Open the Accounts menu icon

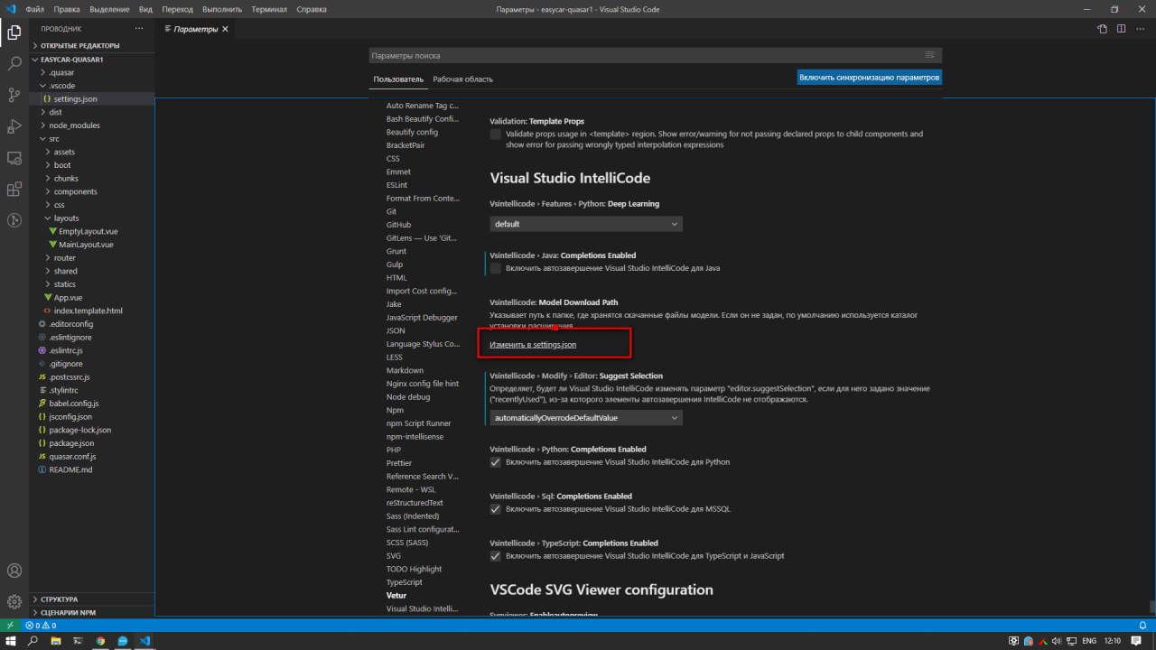tap(14, 571)
